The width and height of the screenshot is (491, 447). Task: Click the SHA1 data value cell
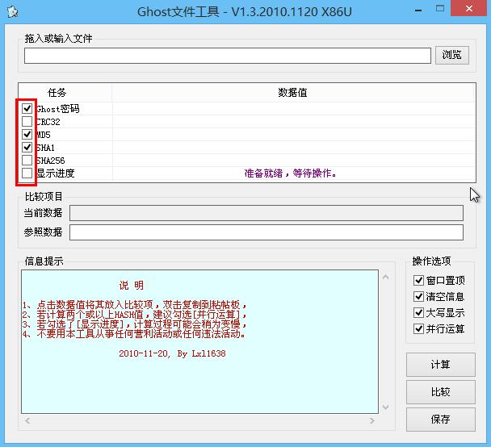pyautogui.click(x=294, y=148)
